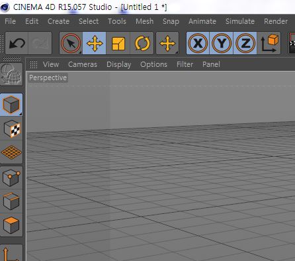Click the Perspective viewport label
Viewport: 295px width, 261px height.
[x=48, y=78]
